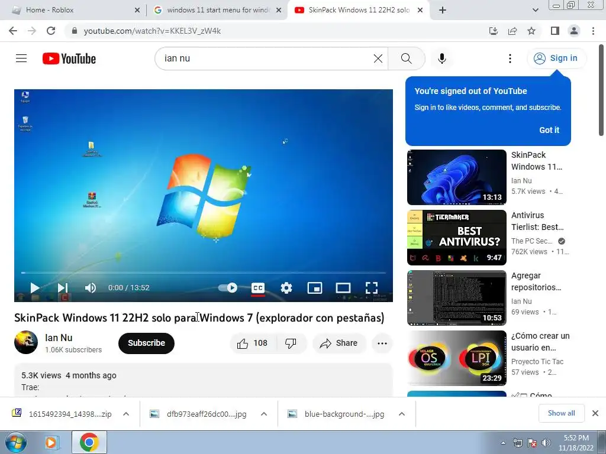Screen dimensions: 606x454
Task: Share the video
Action: click(x=339, y=343)
